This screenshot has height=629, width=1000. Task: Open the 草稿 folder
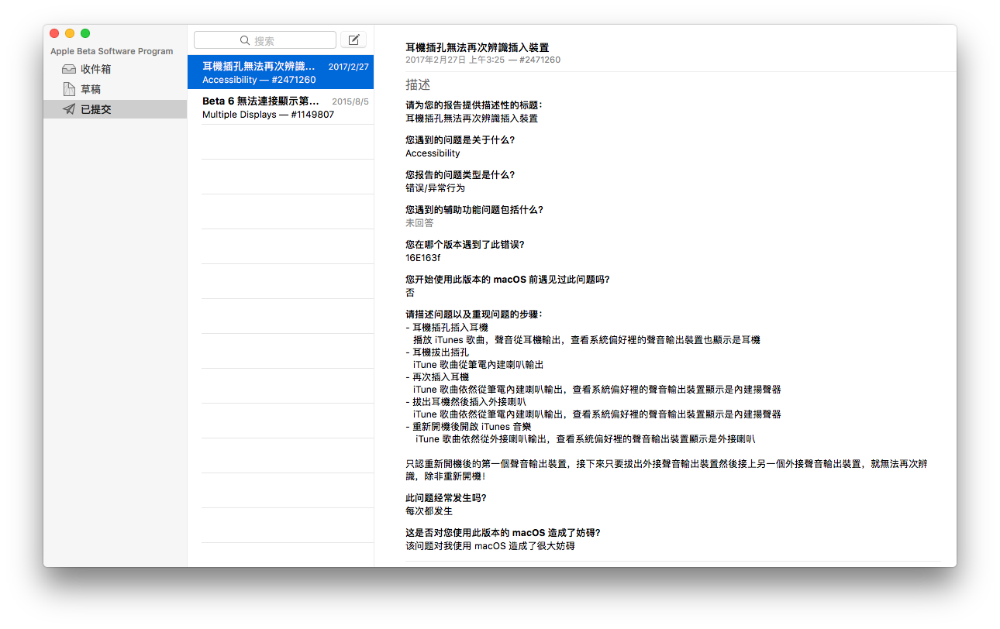(91, 89)
